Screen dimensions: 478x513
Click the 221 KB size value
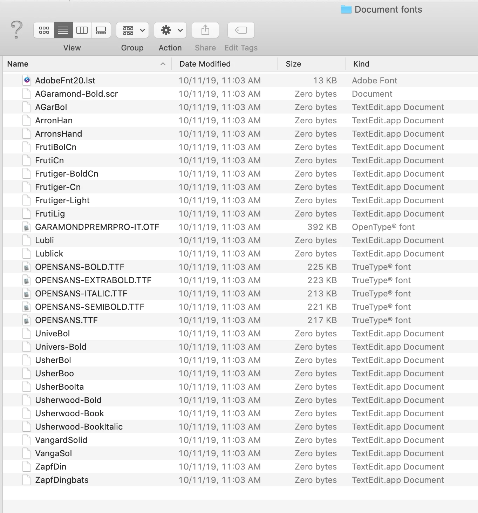click(x=322, y=307)
